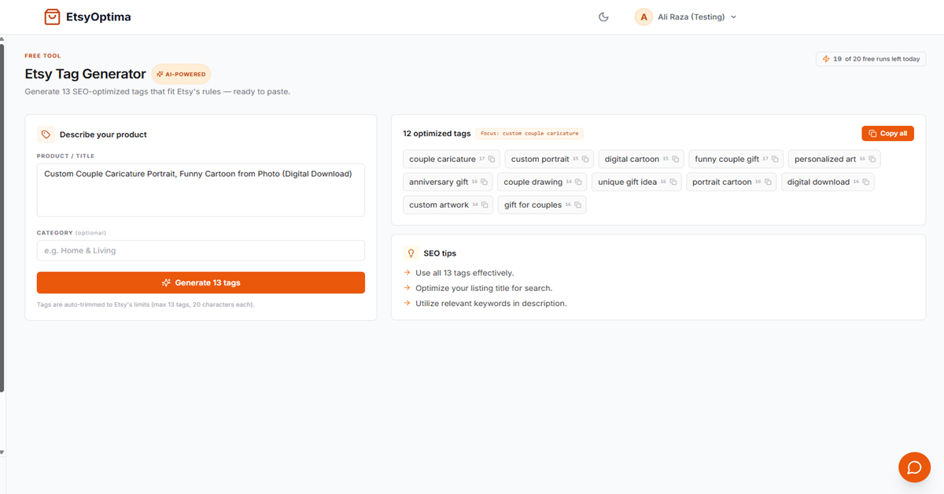Image resolution: width=944 pixels, height=494 pixels.
Task: Copy the 'personalized art' tag
Action: click(x=872, y=160)
